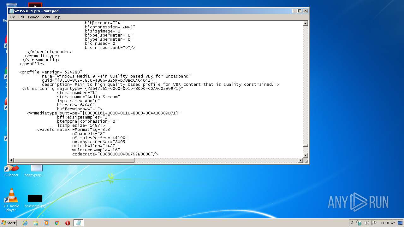Click the vertical scrollbar up arrow
The height and width of the screenshot is (227, 404).
305,23
